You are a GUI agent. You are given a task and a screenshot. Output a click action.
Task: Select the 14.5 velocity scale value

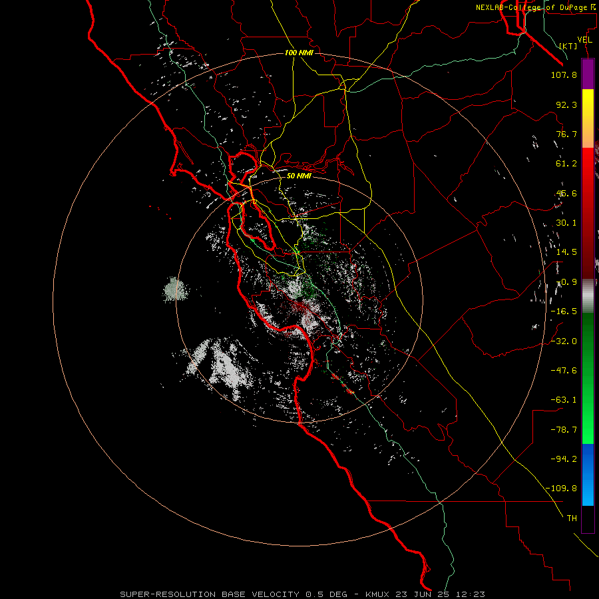(566, 252)
